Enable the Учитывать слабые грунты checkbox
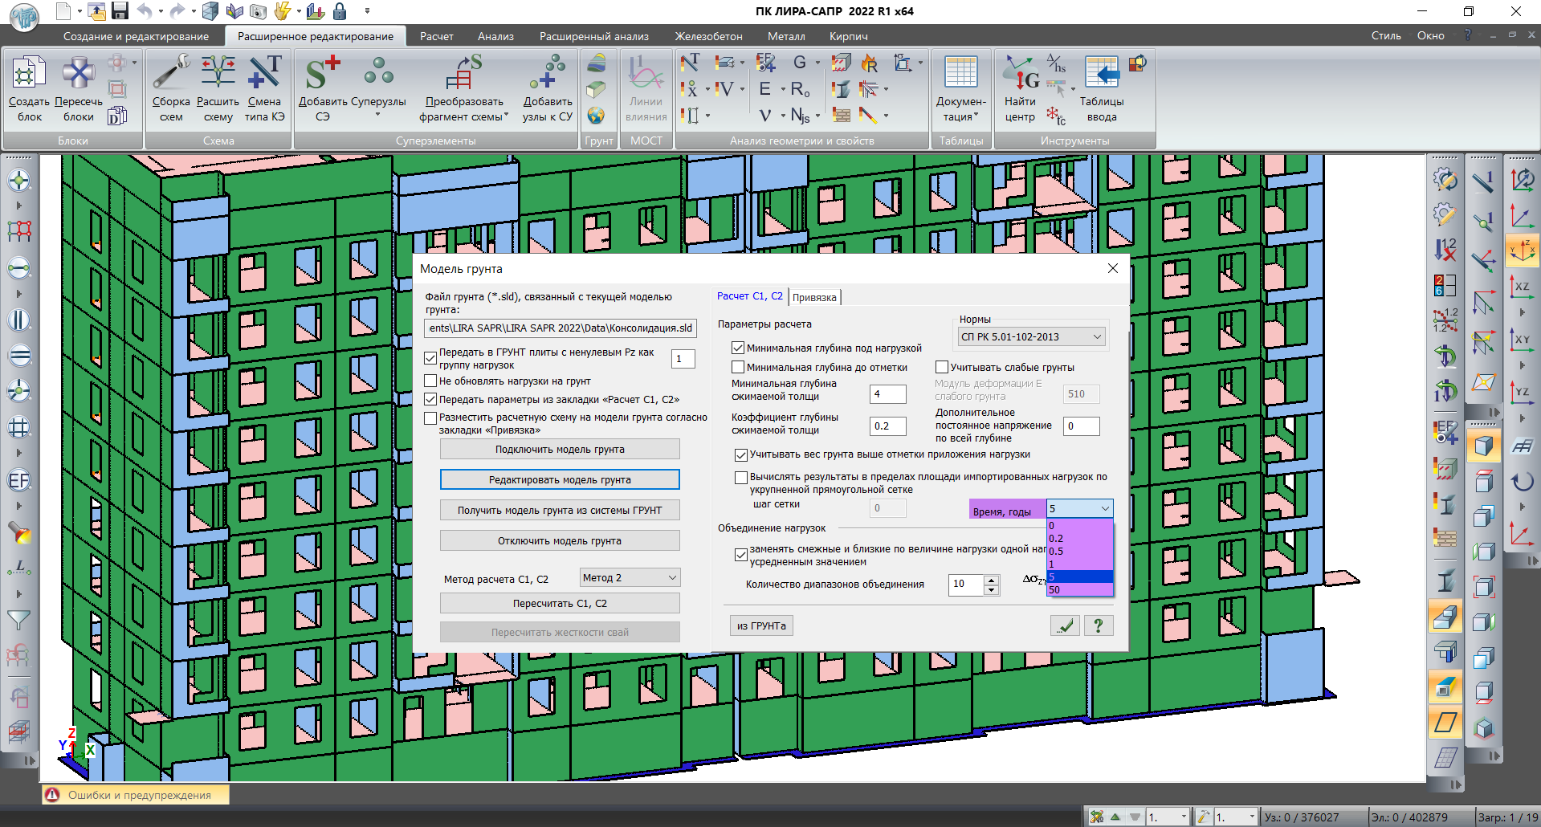This screenshot has height=827, width=1541. (942, 367)
